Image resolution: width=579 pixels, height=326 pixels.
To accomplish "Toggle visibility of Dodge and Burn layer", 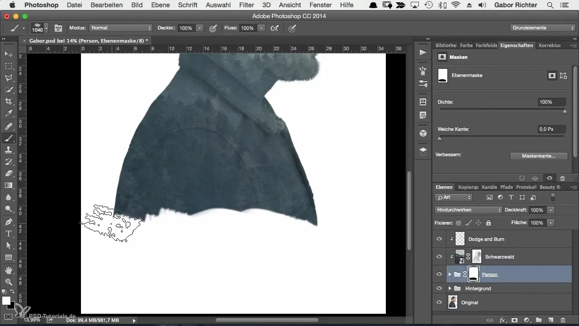I will [439, 239].
